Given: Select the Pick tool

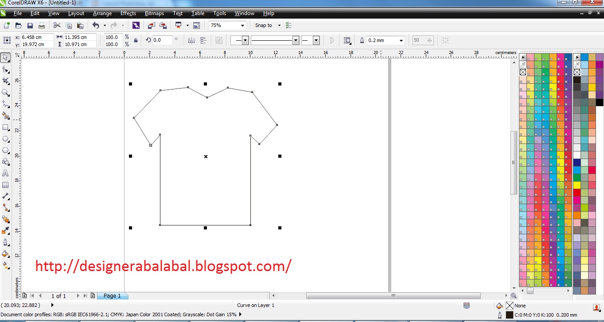Looking at the screenshot, I should [x=6, y=58].
